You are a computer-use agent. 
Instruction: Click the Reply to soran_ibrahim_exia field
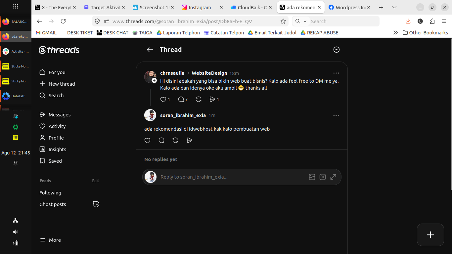click(232, 177)
